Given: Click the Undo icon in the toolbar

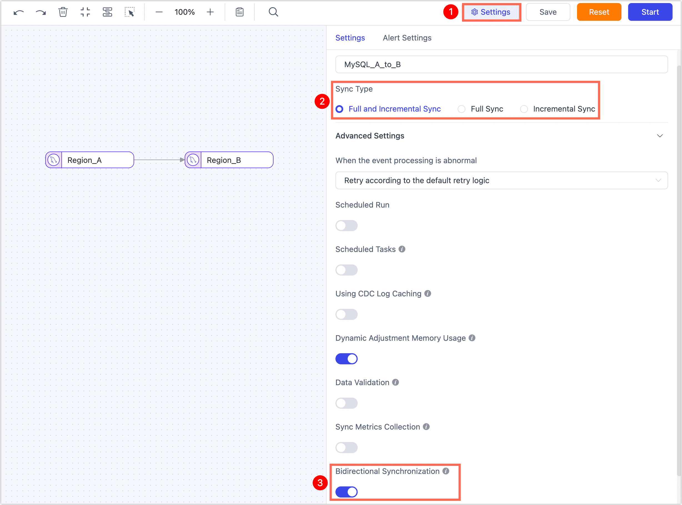Looking at the screenshot, I should click(x=18, y=12).
